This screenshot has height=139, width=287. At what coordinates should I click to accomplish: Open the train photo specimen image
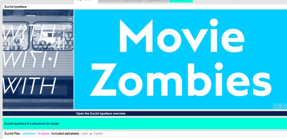(38, 59)
